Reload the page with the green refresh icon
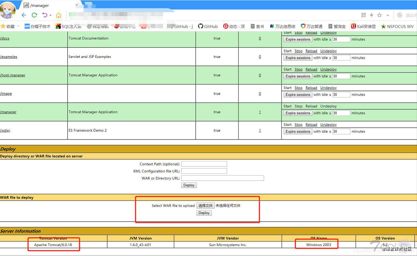 (35, 15)
